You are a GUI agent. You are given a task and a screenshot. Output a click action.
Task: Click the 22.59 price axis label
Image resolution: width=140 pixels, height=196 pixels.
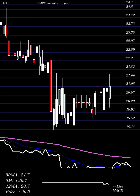(x=130, y=49)
